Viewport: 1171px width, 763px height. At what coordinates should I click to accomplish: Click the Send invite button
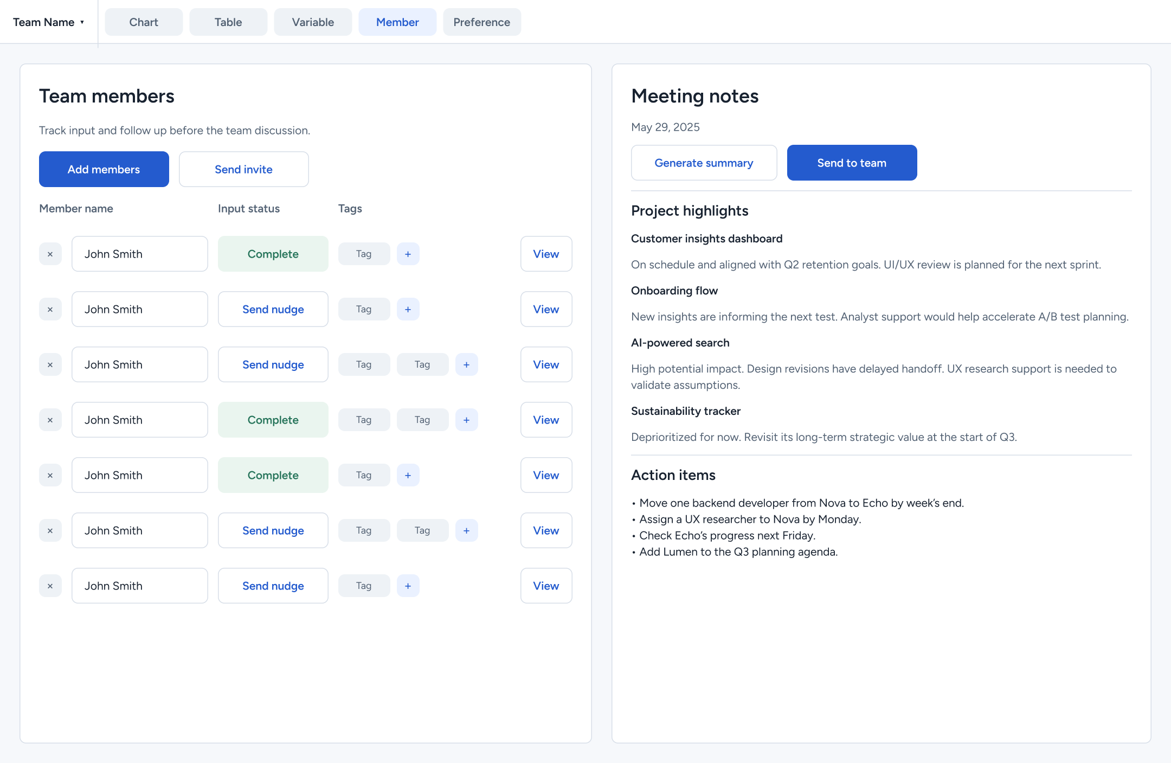point(244,169)
